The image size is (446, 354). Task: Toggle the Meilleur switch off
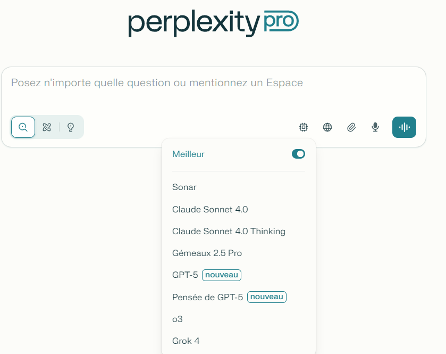pos(298,154)
